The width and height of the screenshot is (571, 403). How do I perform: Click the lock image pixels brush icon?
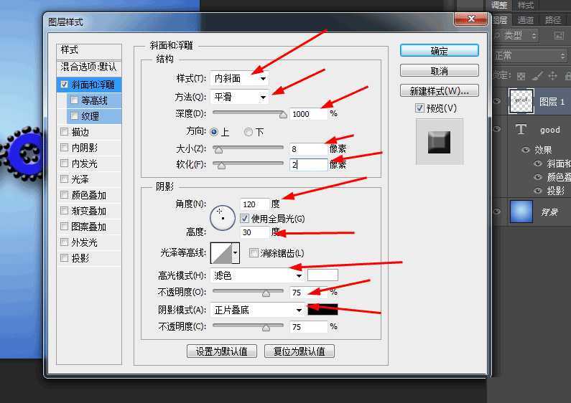537,76
